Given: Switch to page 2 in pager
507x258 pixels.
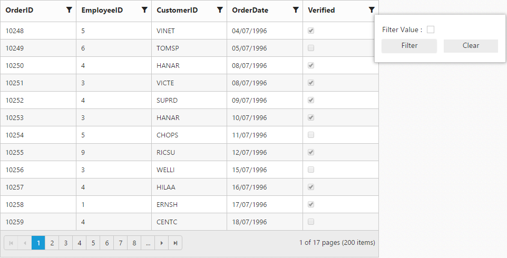Looking at the screenshot, I should click(52, 243).
